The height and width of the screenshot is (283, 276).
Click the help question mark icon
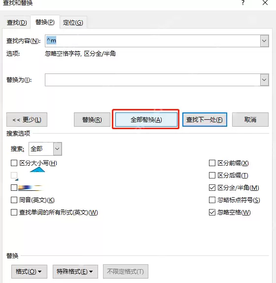click(x=243, y=2)
